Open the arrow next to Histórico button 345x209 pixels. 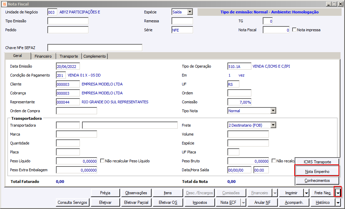click(338, 202)
